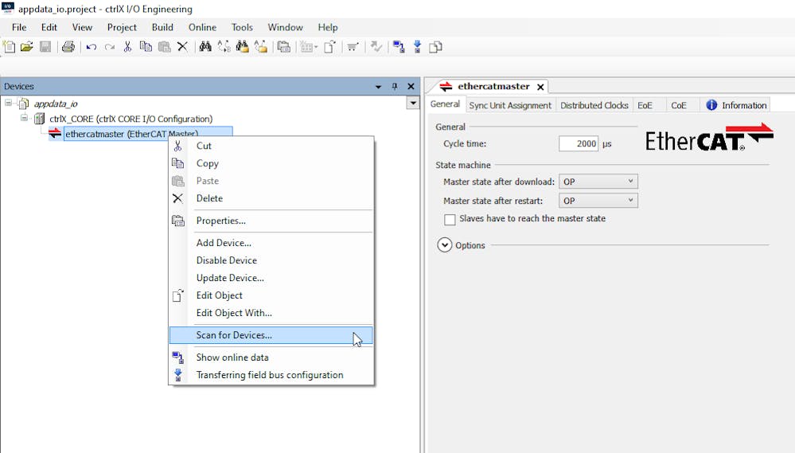Click the Replace in project A-folder icon
This screenshot has height=453, width=795.
[260, 47]
